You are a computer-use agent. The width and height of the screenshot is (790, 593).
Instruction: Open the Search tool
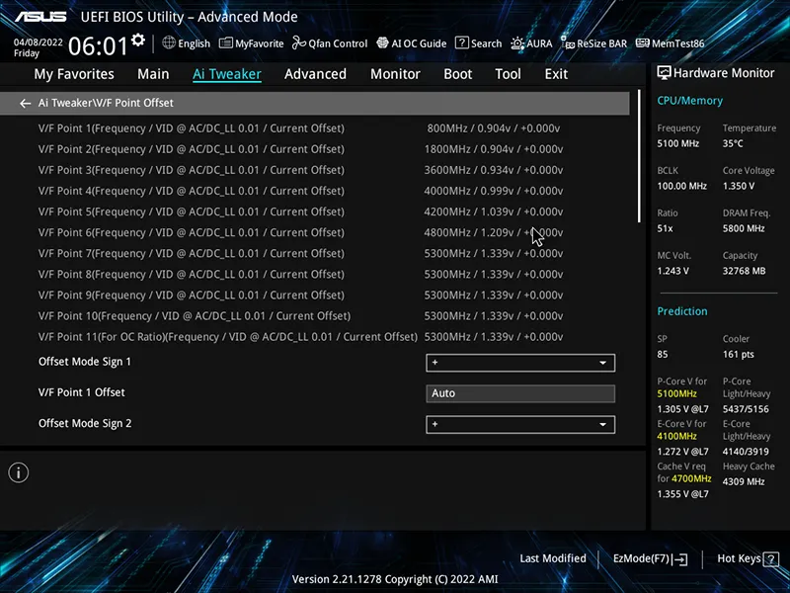tap(478, 43)
